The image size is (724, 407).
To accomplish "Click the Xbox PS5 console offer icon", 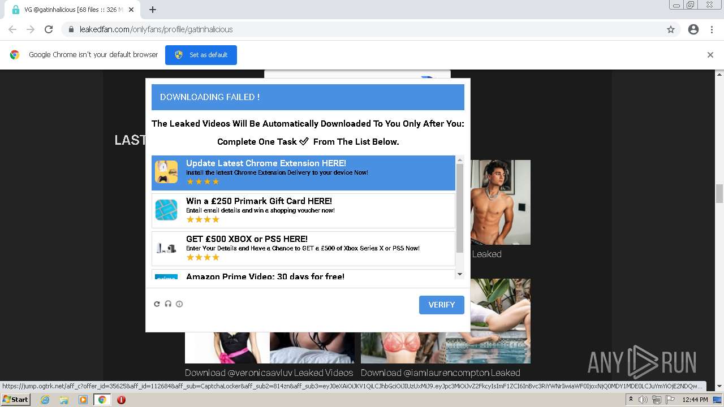I will tap(166, 248).
